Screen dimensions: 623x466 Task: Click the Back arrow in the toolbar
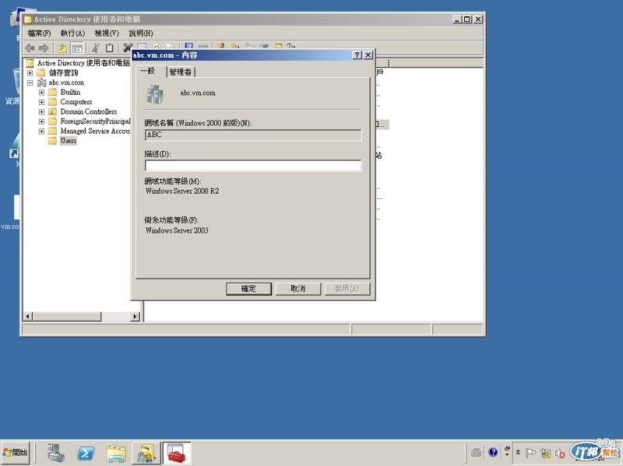(30, 48)
